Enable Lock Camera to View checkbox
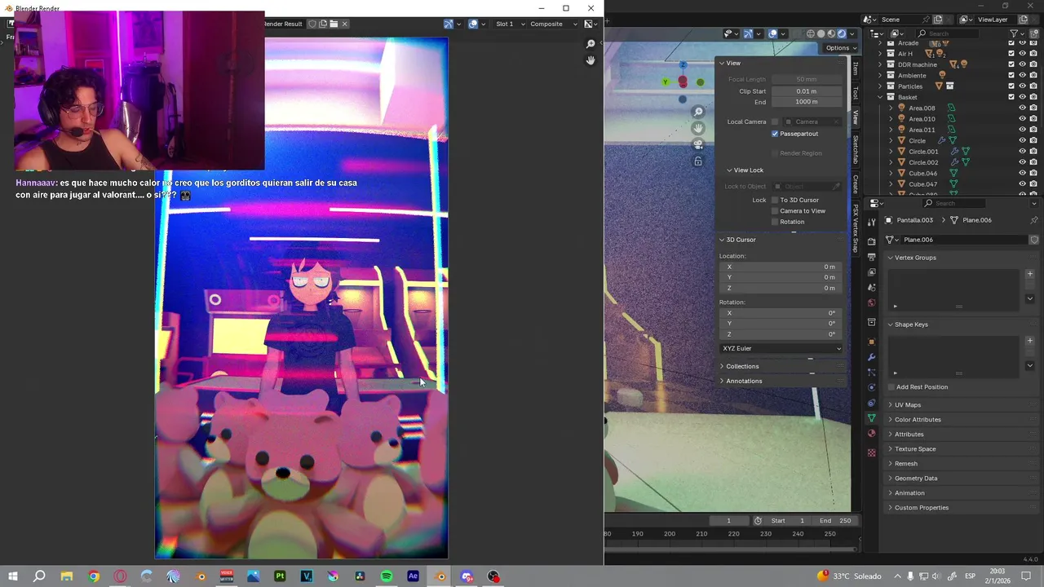 [775, 210]
